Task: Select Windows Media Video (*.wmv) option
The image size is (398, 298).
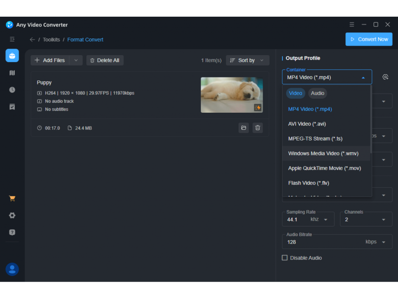Action: tap(326, 153)
